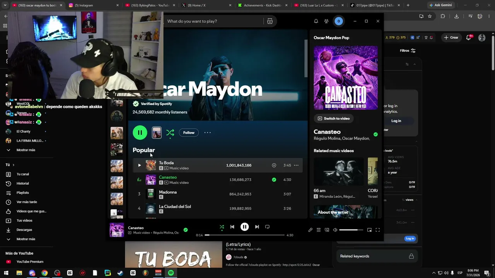Toggle shuffle in the bottom player bar
This screenshot has width=495, height=278.
222,227
